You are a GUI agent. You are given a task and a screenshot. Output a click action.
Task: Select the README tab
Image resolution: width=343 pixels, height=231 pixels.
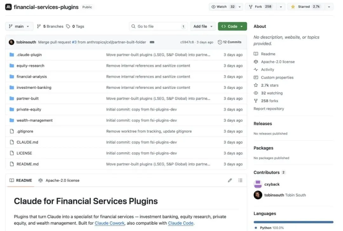coord(21,180)
